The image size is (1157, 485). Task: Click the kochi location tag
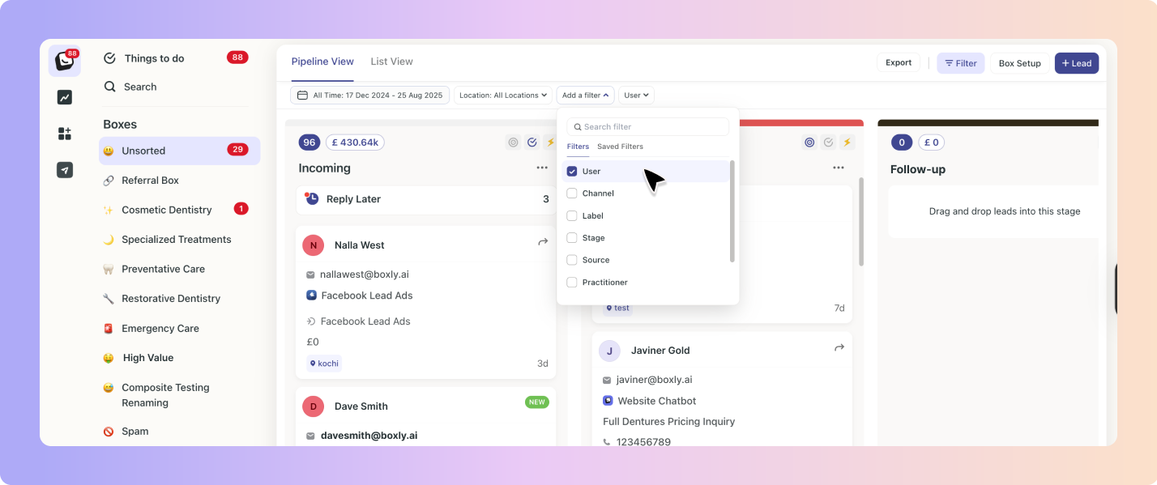324,364
